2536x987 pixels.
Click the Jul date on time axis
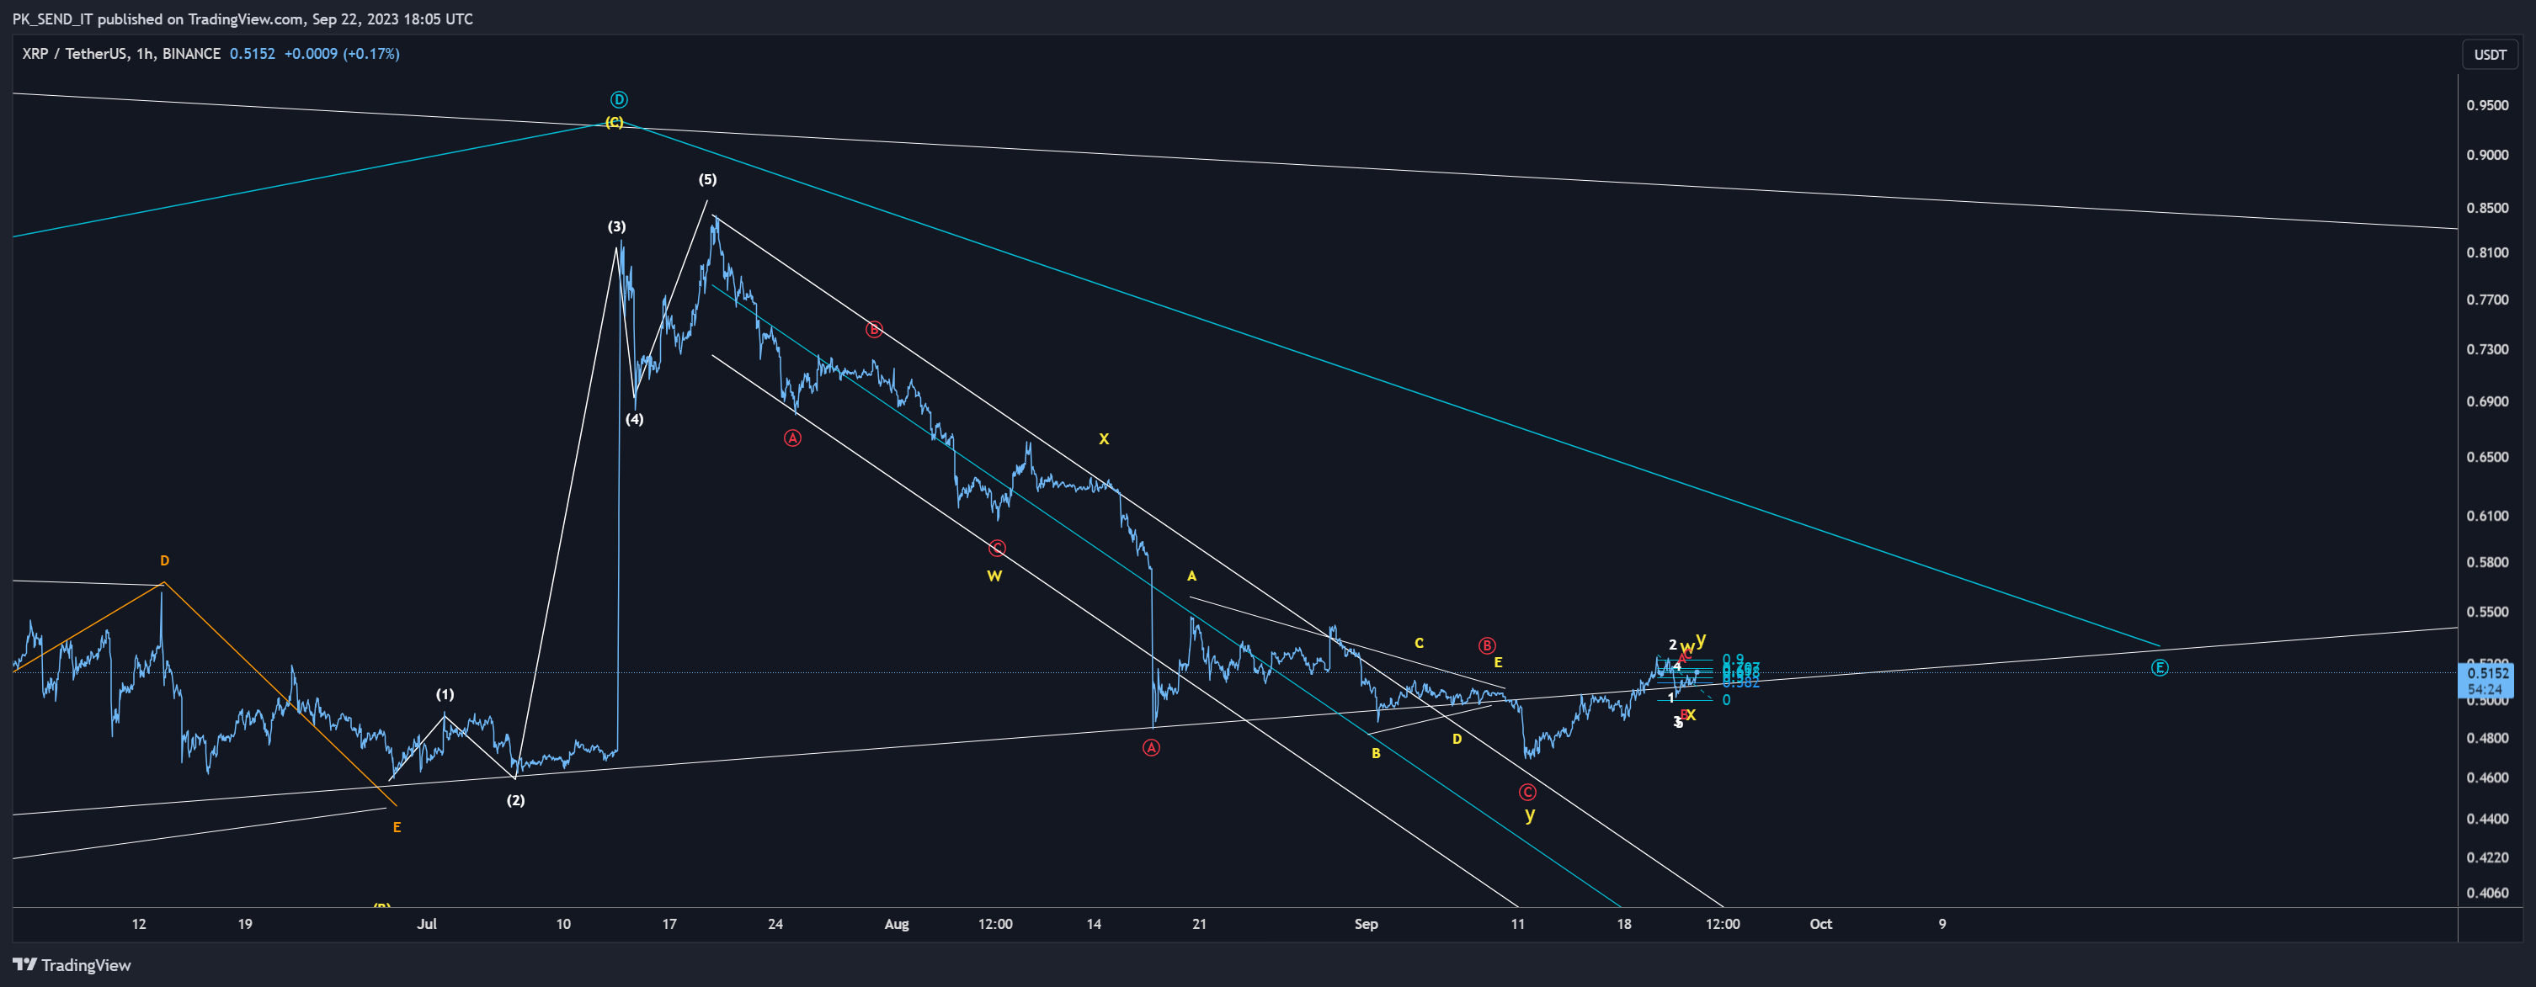pyautogui.click(x=426, y=924)
